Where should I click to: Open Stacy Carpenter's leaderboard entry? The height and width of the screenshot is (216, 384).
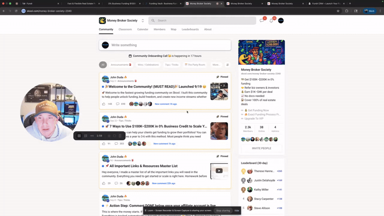pyautogui.click(x=264, y=199)
